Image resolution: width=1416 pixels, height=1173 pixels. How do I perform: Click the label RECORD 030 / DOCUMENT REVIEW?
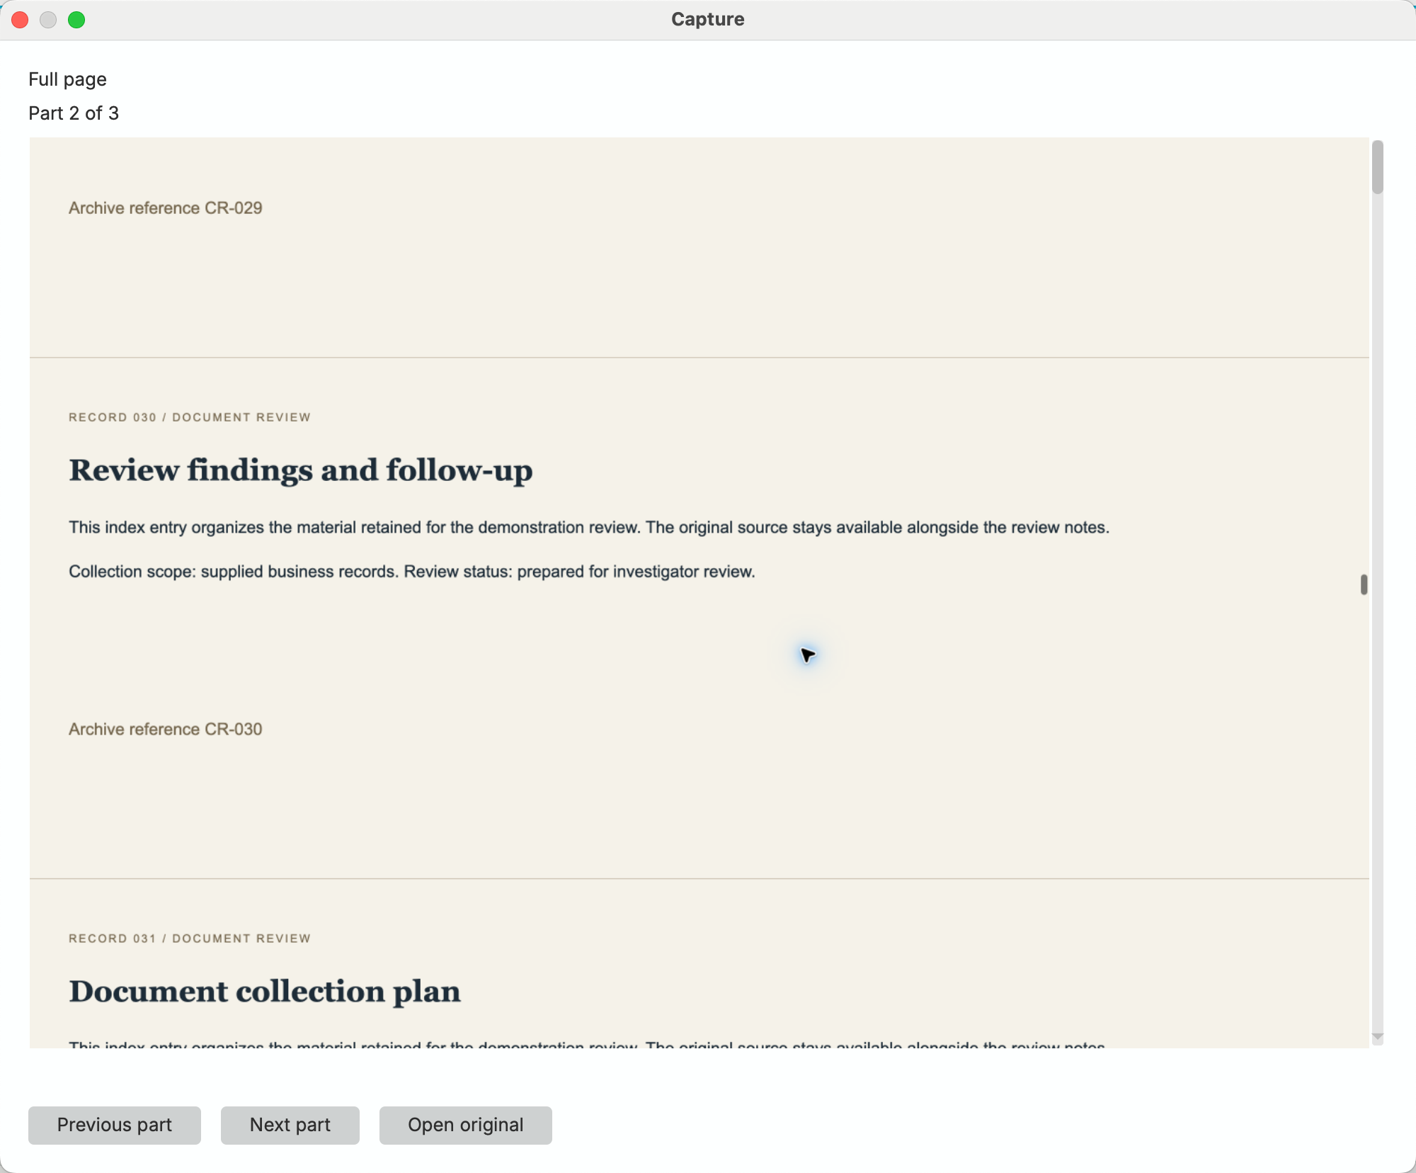coord(190,417)
